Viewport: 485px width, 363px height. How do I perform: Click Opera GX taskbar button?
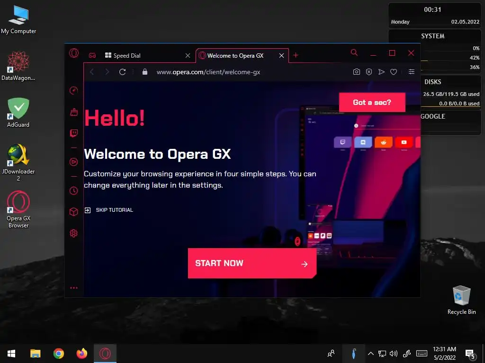(105, 354)
